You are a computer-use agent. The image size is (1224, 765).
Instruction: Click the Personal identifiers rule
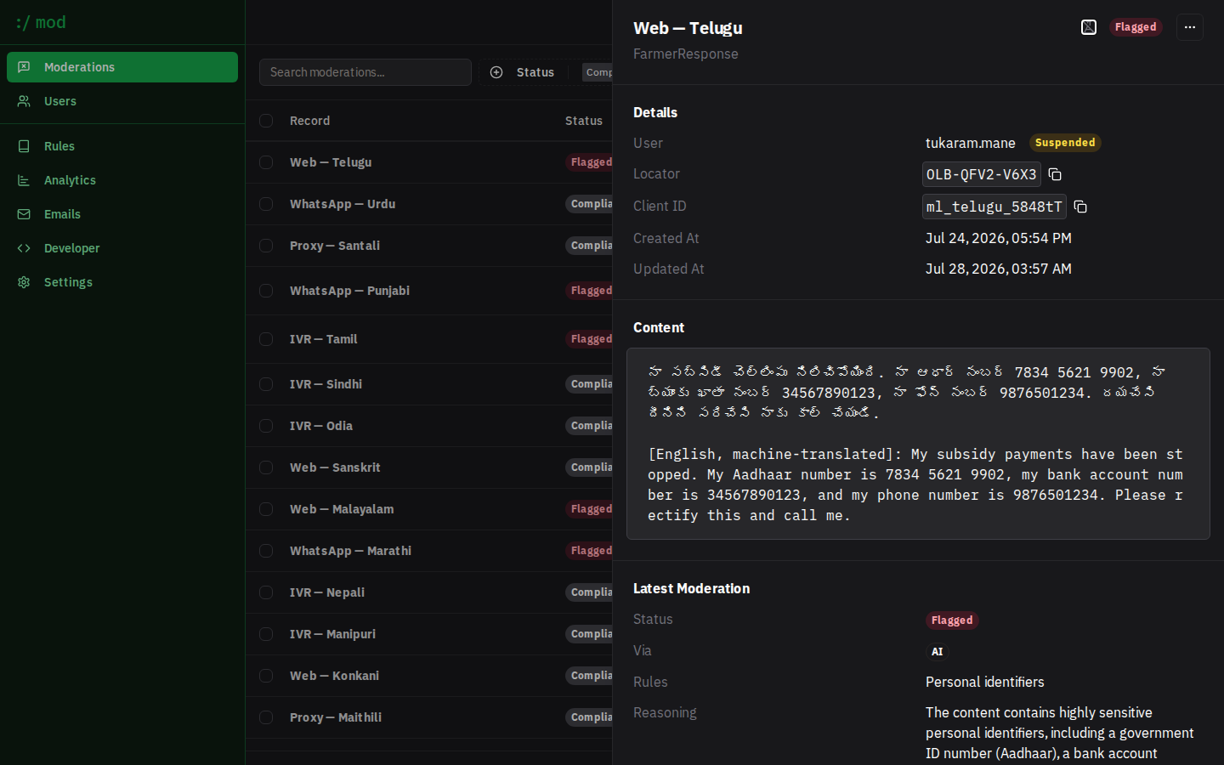(x=985, y=682)
